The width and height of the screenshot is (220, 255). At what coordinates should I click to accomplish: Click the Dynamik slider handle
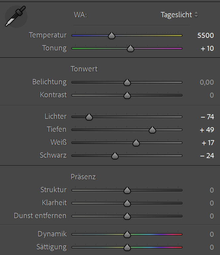pos(127,234)
